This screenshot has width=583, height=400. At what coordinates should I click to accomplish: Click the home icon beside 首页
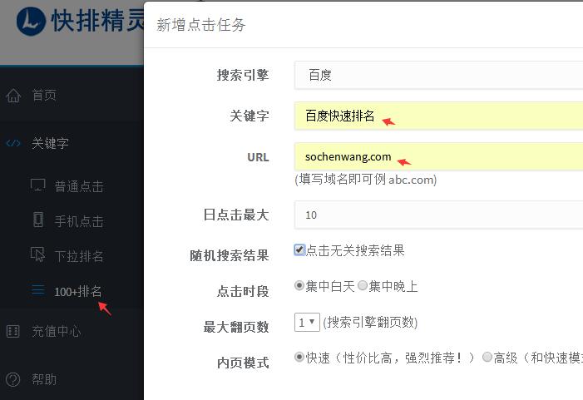[13, 96]
